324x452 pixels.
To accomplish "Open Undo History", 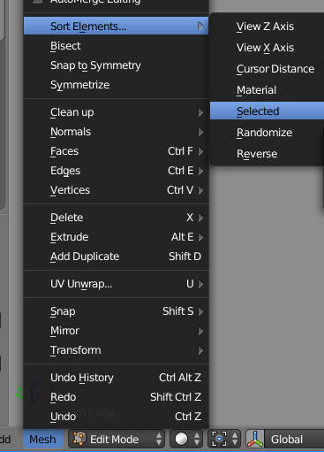I will 116,378.
